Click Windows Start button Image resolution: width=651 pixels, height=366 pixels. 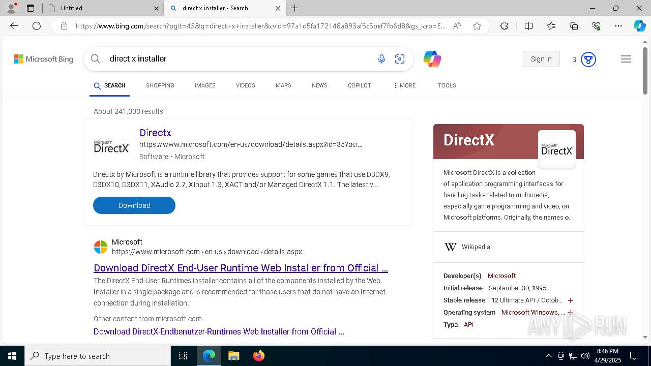[x=12, y=356]
